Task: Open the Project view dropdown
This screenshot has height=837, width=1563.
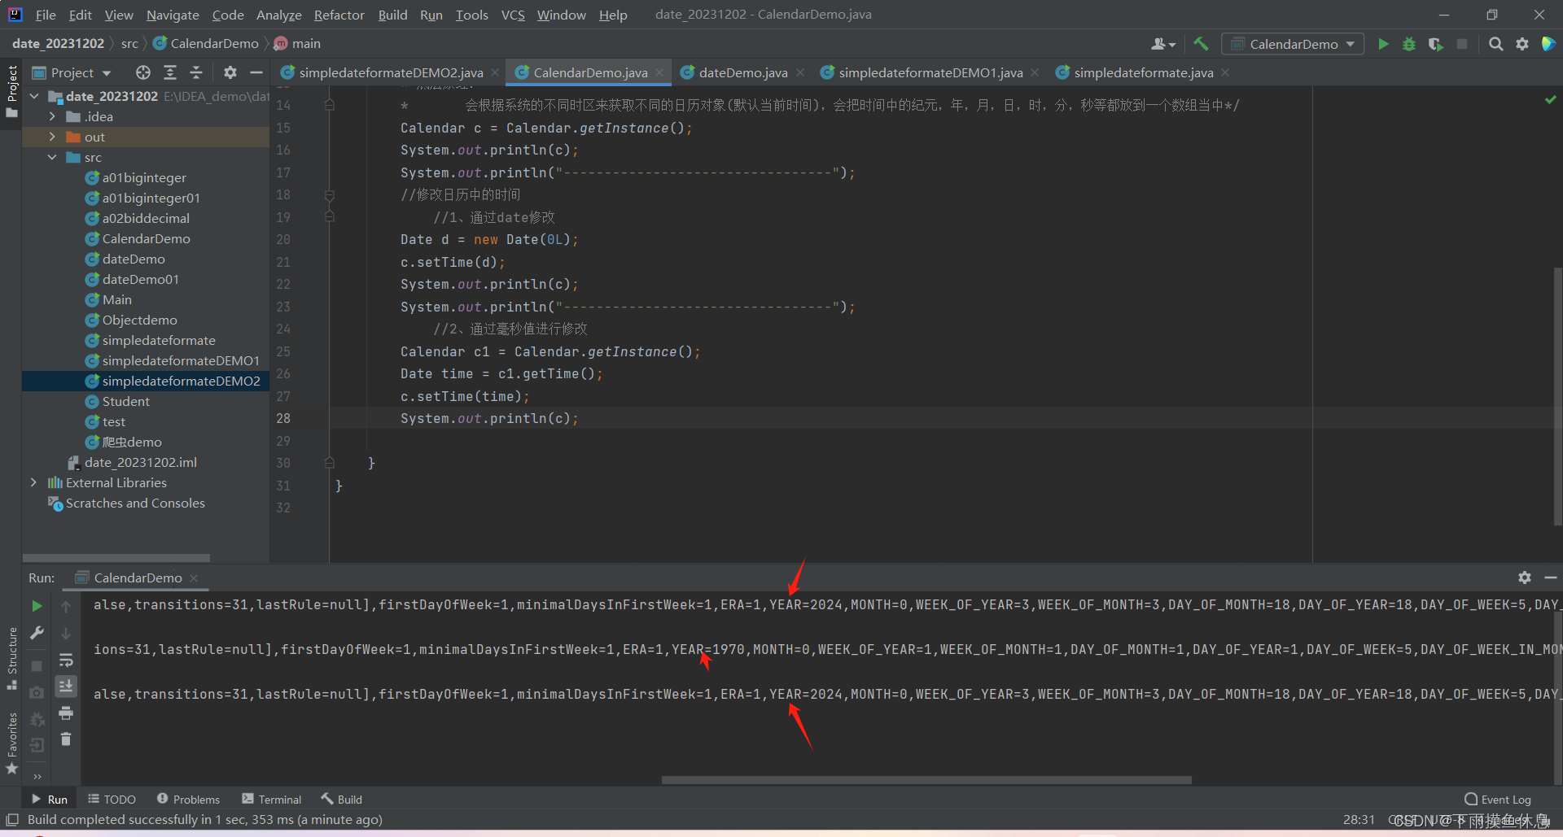Action: pyautogui.click(x=72, y=72)
